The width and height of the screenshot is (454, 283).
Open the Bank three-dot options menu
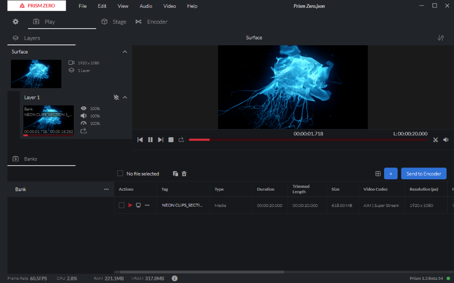106,189
